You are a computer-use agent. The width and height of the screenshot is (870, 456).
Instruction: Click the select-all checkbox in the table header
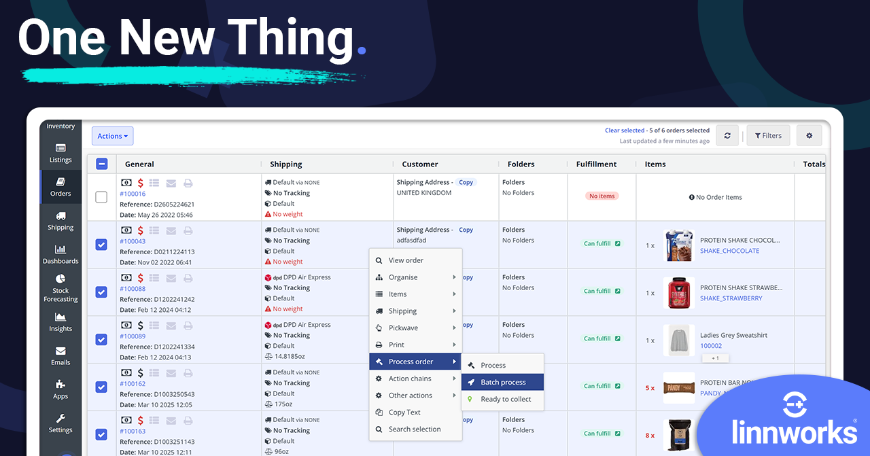(x=101, y=163)
